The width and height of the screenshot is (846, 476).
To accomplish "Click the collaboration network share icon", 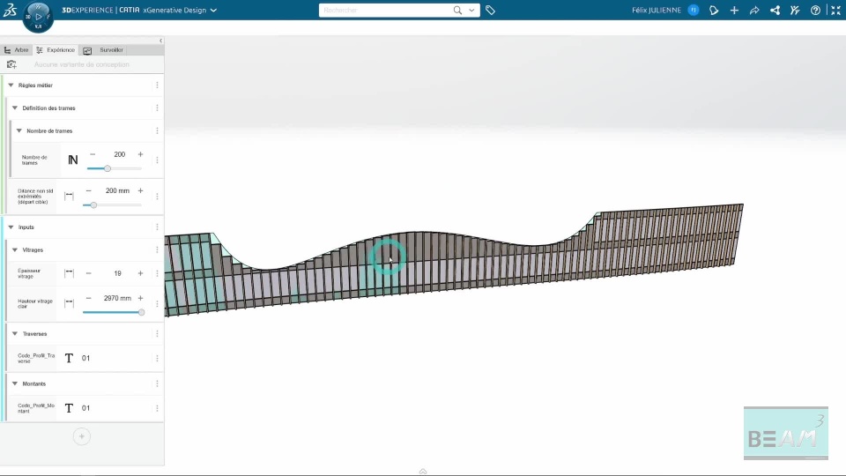I will coord(775,11).
